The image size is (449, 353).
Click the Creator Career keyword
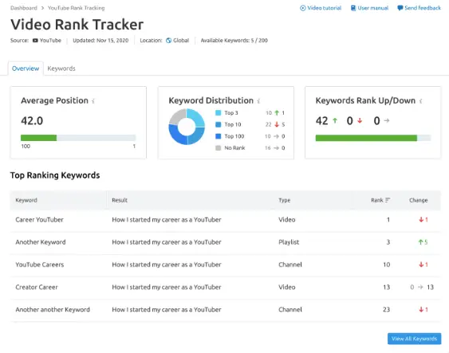pos(37,287)
